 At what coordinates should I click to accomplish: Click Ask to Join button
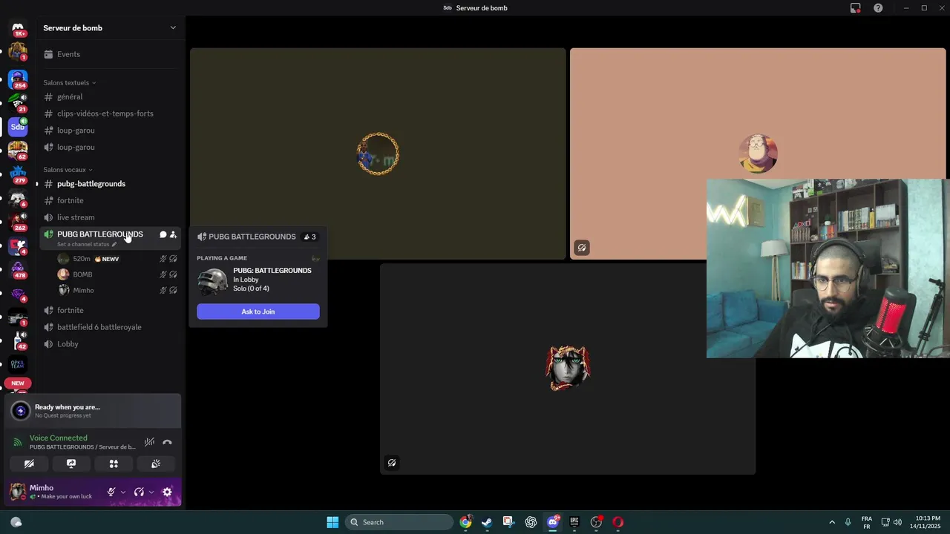pos(258,311)
